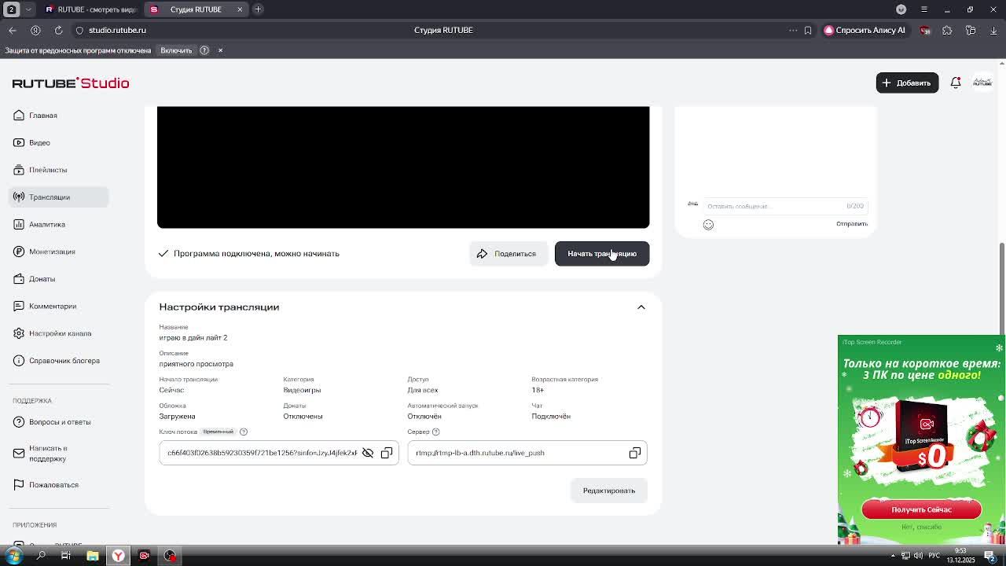Viewport: 1006px width, 566px height.
Task: Open notifications bell
Action: (956, 83)
